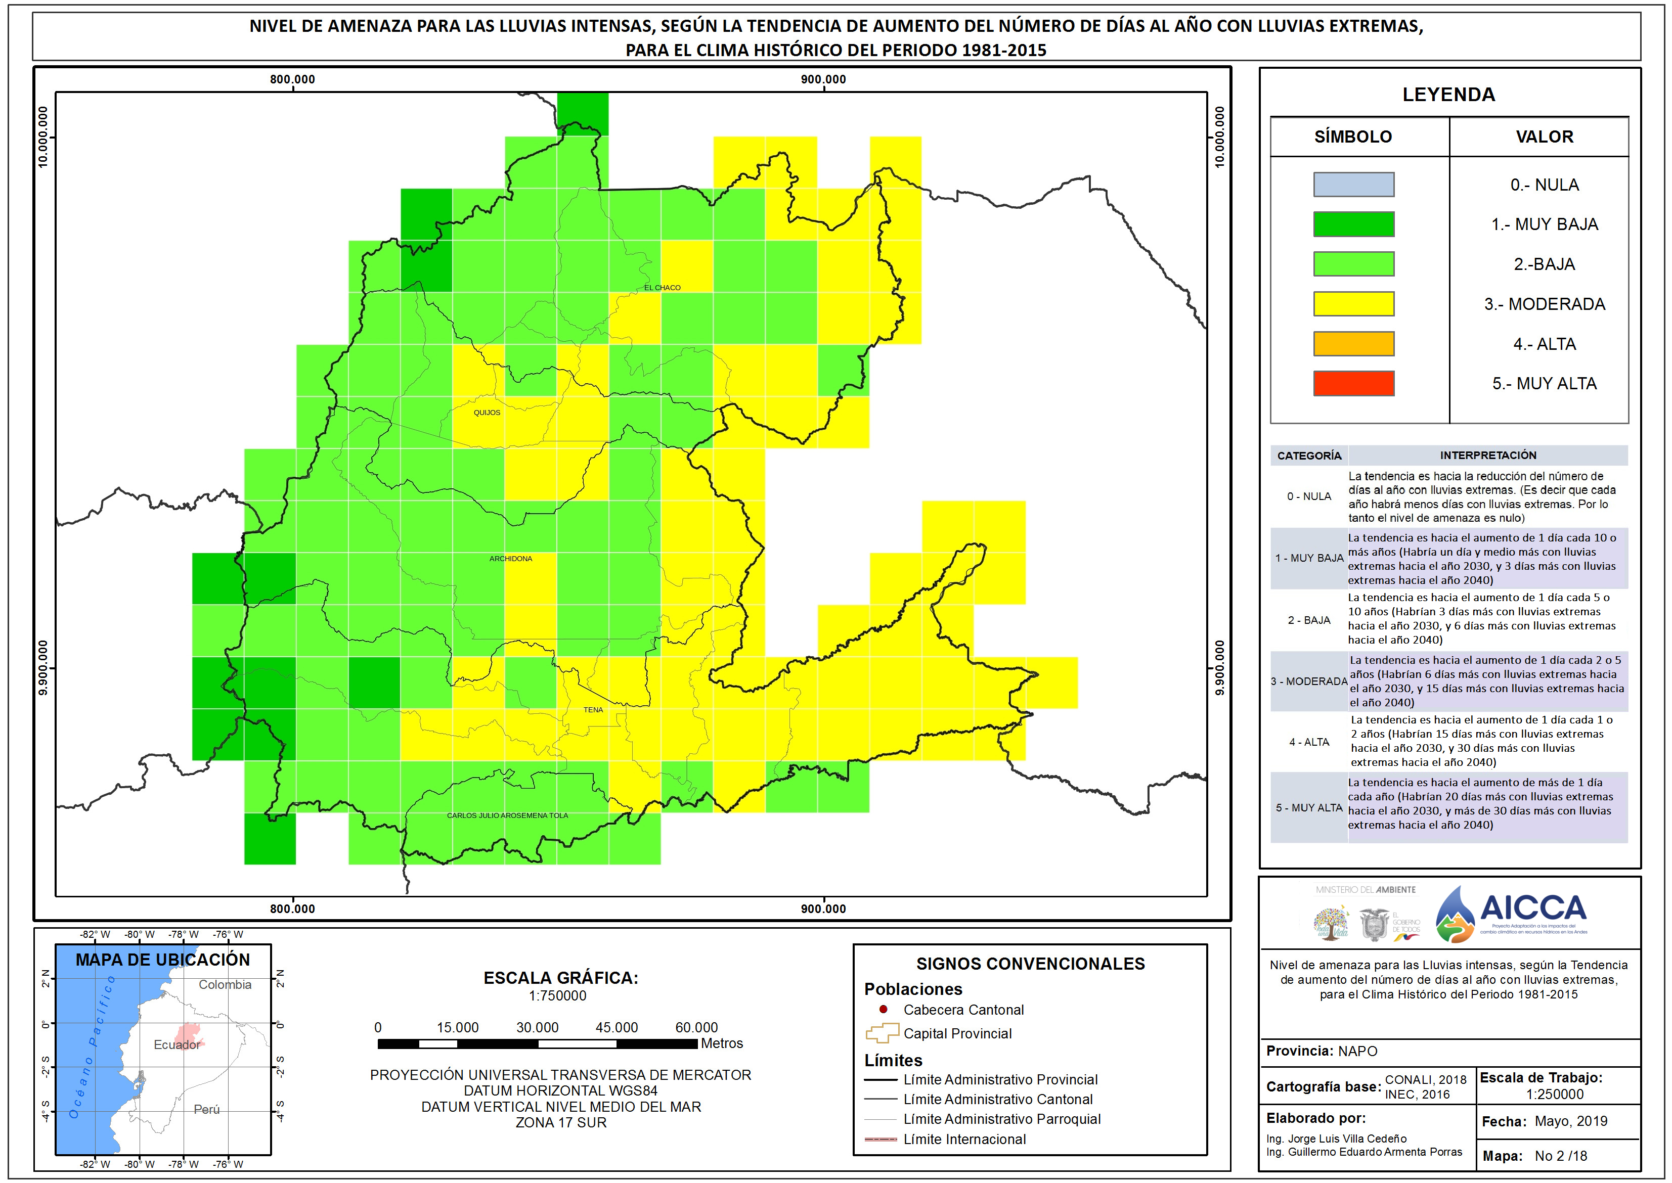Click the bottom 900.000 grid coordinate label
This screenshot has width=1672, height=1183.
click(x=823, y=908)
